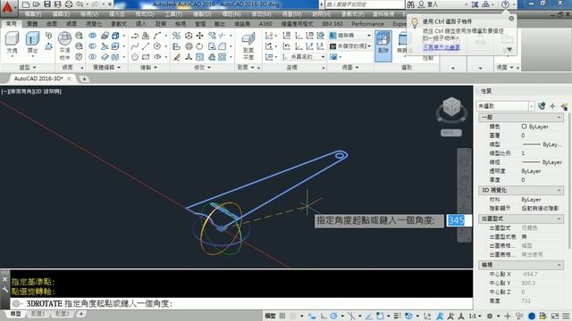Open the selection type dropdown in Properties palette
The image size is (572, 321).
[x=506, y=106]
